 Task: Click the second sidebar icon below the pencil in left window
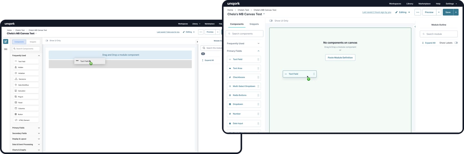coord(5,49)
